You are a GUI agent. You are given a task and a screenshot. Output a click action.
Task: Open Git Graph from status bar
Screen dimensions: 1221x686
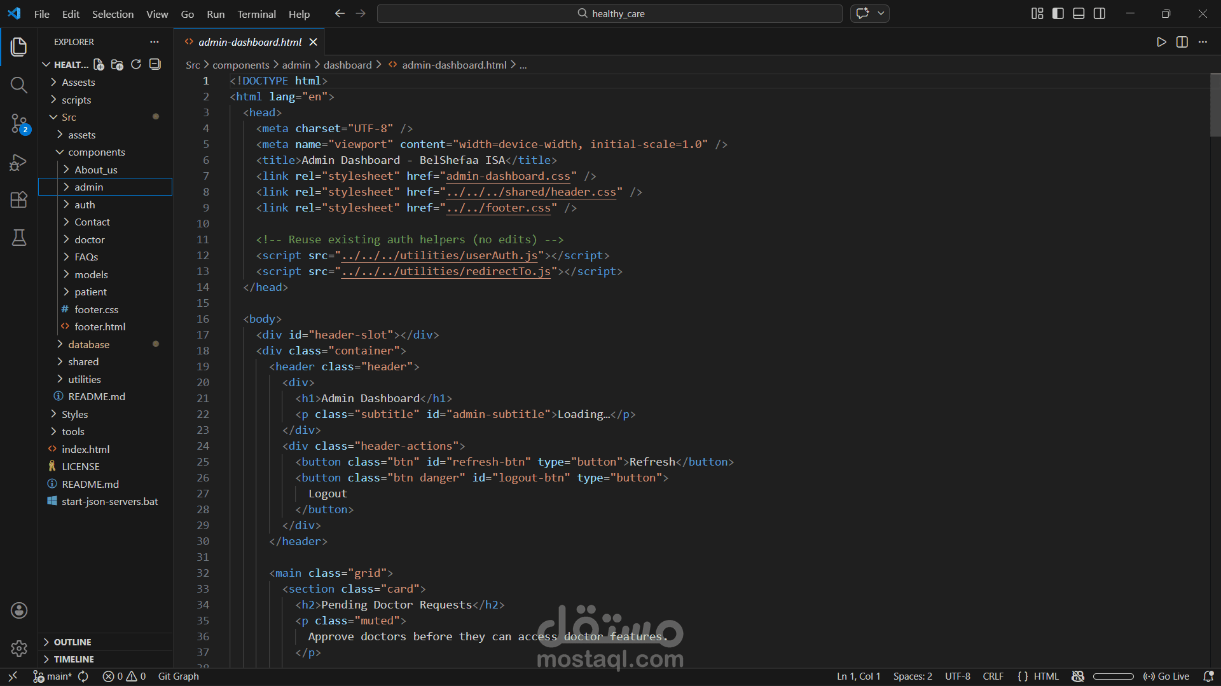point(178,676)
